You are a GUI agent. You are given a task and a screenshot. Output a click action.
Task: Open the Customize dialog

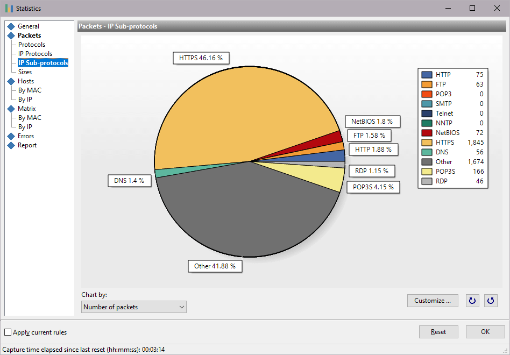click(x=433, y=301)
